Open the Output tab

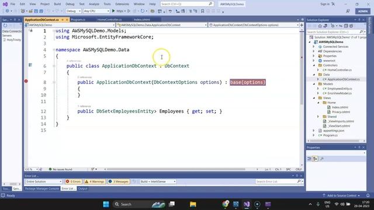[83, 188]
